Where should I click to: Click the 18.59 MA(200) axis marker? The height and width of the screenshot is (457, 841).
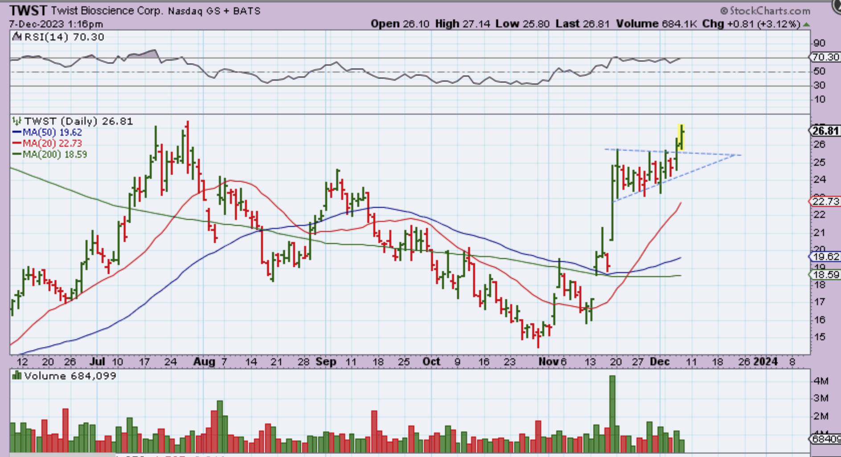(x=825, y=275)
